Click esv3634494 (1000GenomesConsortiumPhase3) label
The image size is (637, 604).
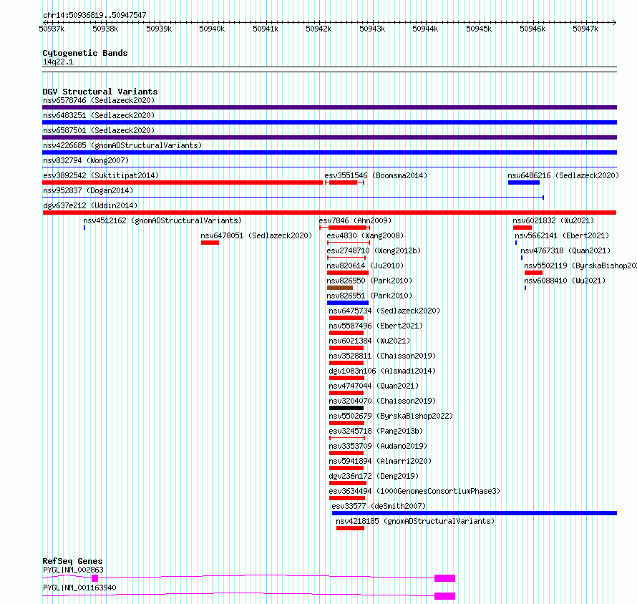tap(414, 491)
